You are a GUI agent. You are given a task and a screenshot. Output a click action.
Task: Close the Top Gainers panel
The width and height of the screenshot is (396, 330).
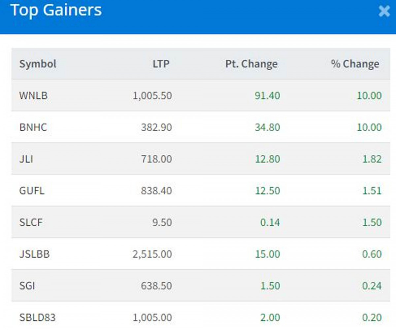pyautogui.click(x=384, y=11)
